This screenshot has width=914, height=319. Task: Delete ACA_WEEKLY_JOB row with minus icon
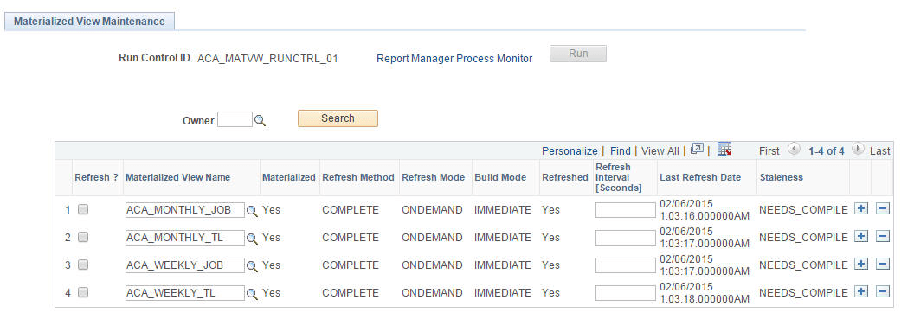[883, 265]
